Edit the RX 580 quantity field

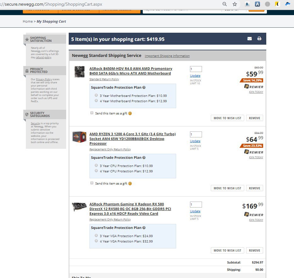click(x=196, y=204)
